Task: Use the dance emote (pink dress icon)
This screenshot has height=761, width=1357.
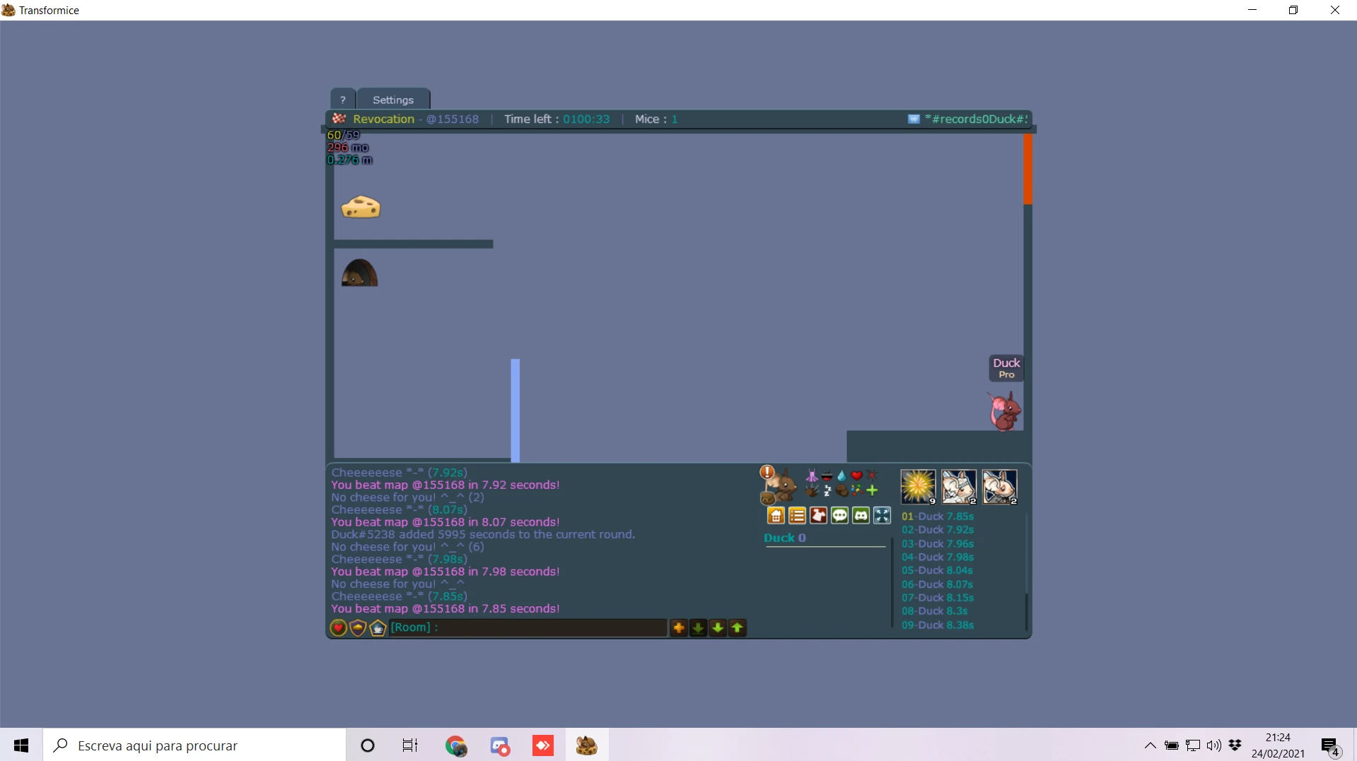Action: coord(812,476)
